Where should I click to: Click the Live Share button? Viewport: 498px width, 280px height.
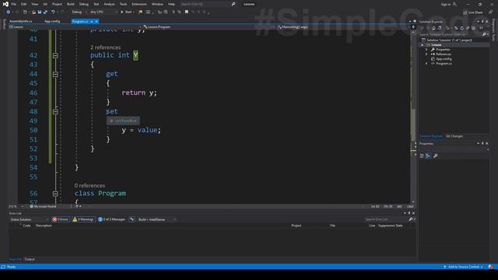click(x=473, y=12)
